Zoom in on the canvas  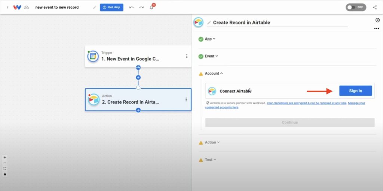pos(5,157)
